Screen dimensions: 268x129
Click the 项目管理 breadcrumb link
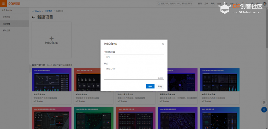pyautogui.click(x=49, y=11)
